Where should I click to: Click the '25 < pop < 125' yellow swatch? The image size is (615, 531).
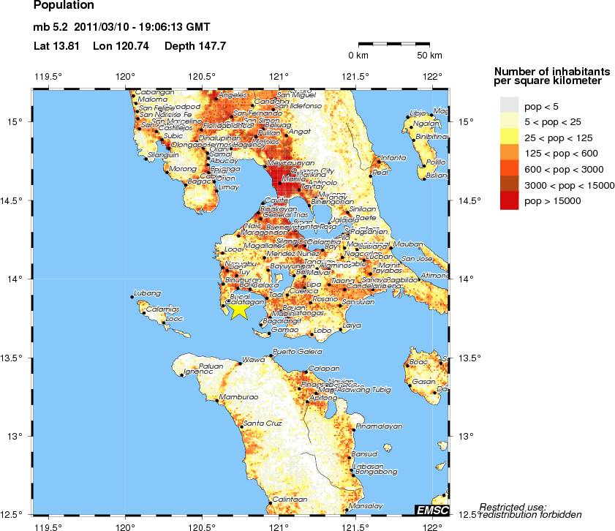click(x=510, y=138)
